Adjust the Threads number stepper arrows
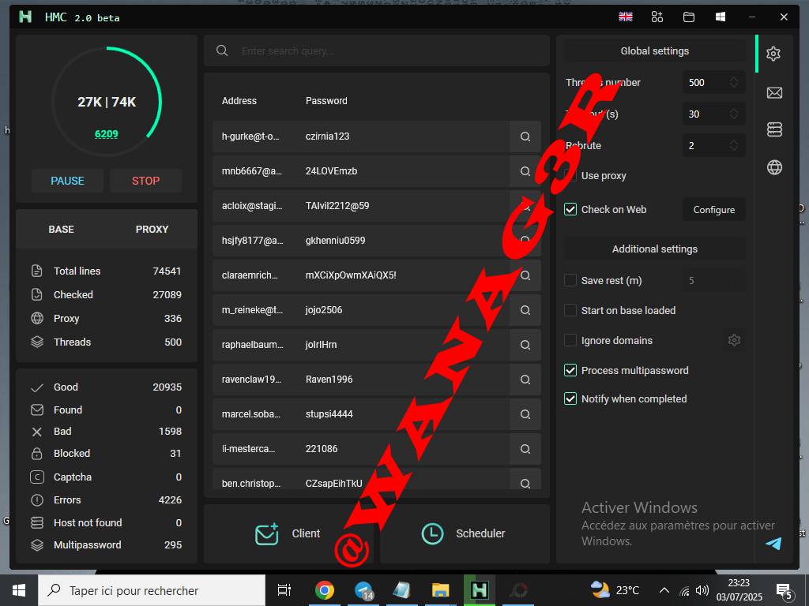Image resolution: width=809 pixels, height=606 pixels. click(734, 82)
